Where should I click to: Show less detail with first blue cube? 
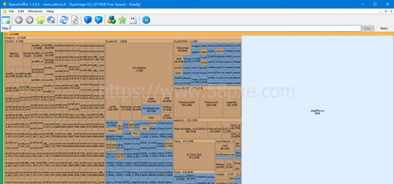tap(88, 20)
